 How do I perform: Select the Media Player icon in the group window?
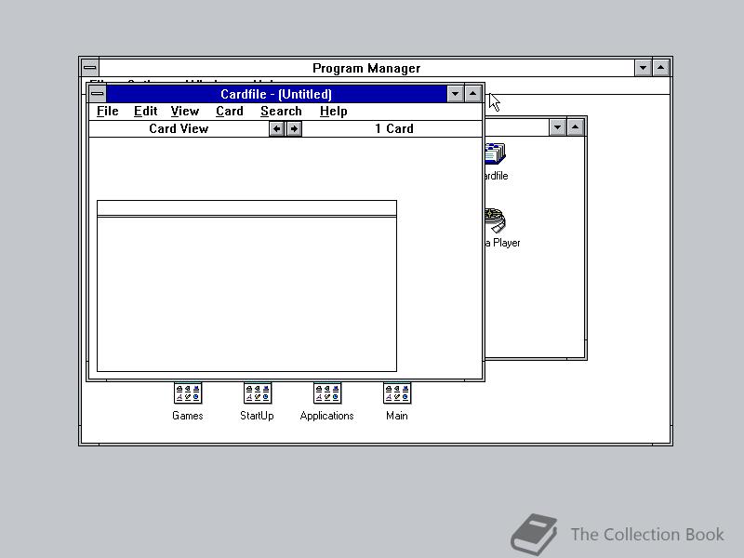tap(496, 220)
